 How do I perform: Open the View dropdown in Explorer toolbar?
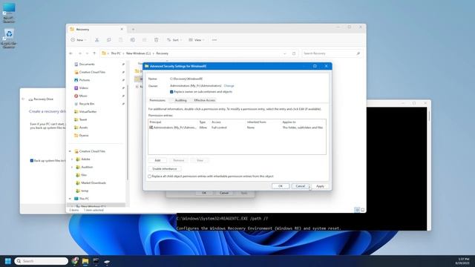point(196,40)
